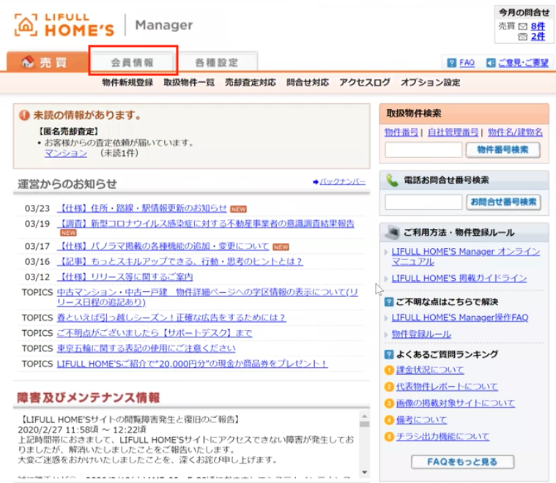Image resolution: width=556 pixels, height=483 pixels.
Task: Click ranking number 5 badge
Action: (x=389, y=437)
